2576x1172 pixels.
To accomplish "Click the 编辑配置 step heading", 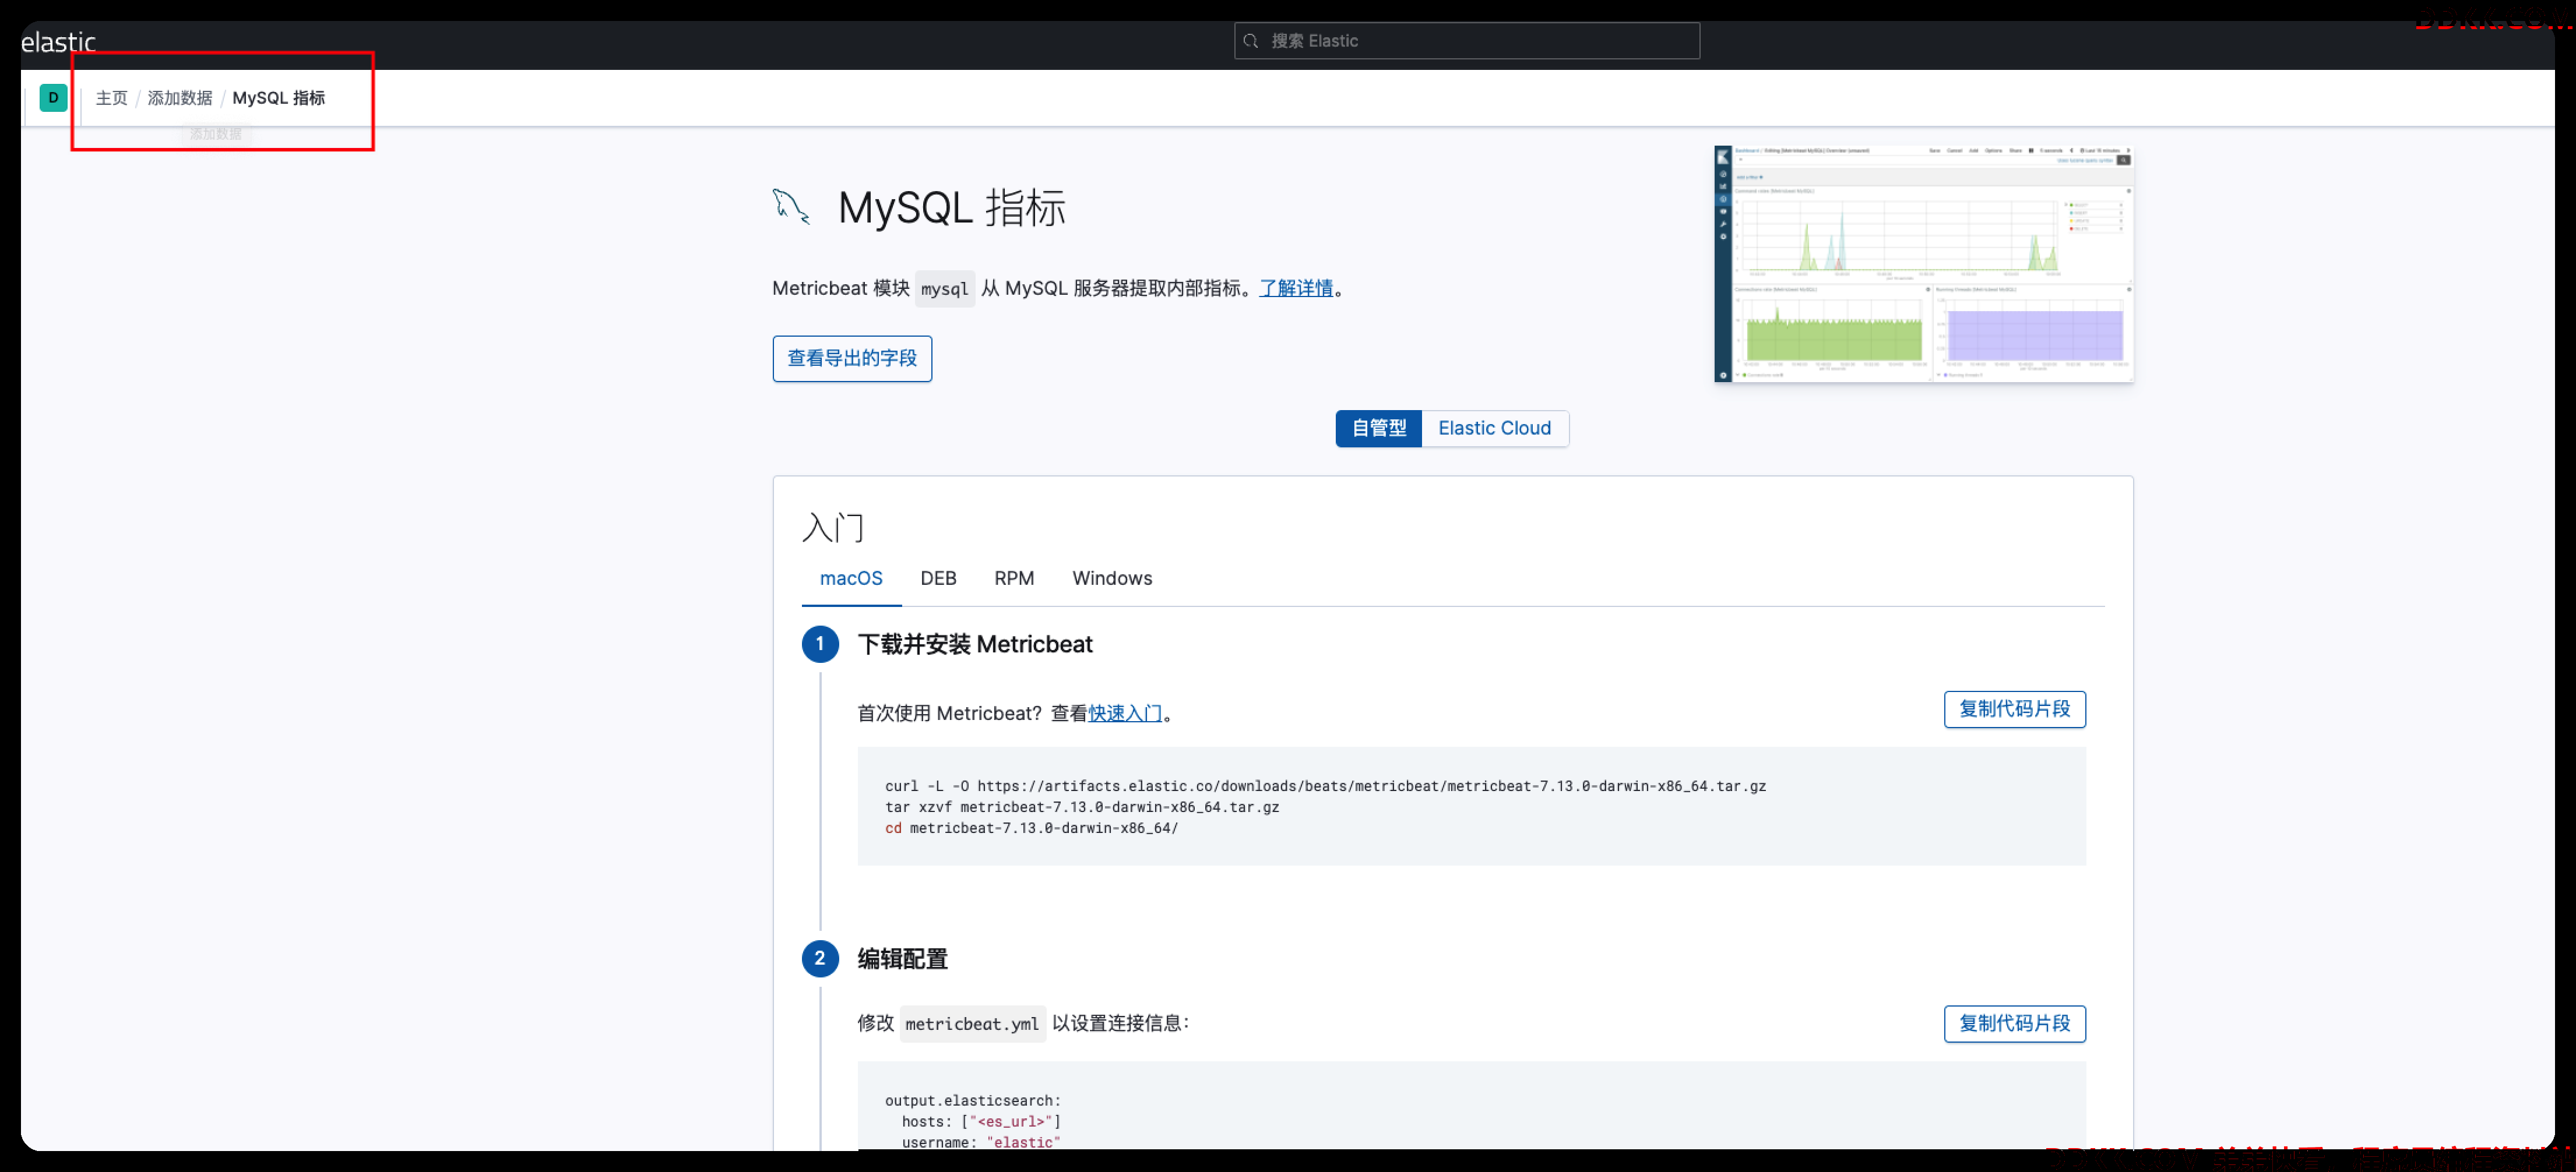I will pos(903,959).
